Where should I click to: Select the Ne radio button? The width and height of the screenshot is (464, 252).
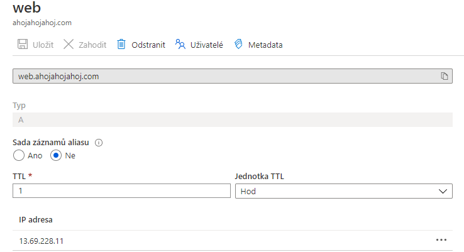click(56, 155)
